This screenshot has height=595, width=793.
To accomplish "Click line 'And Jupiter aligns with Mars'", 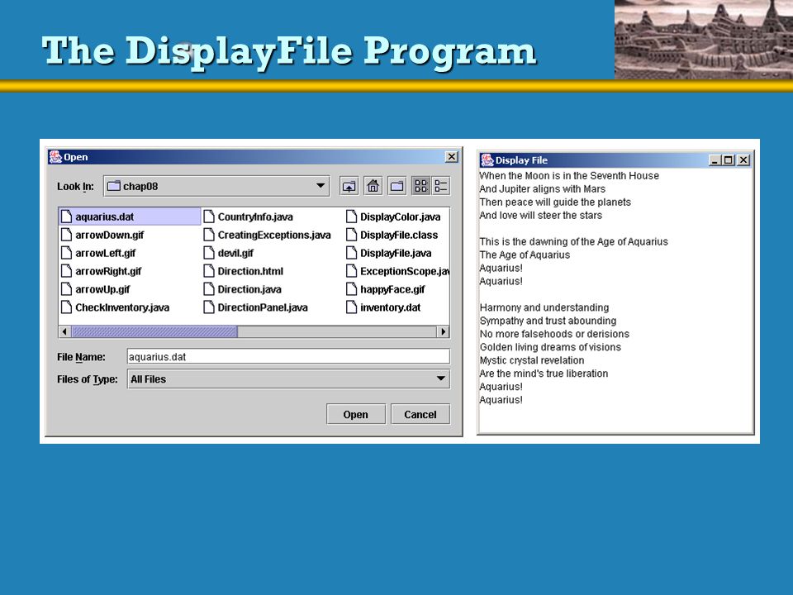I will (x=542, y=188).
